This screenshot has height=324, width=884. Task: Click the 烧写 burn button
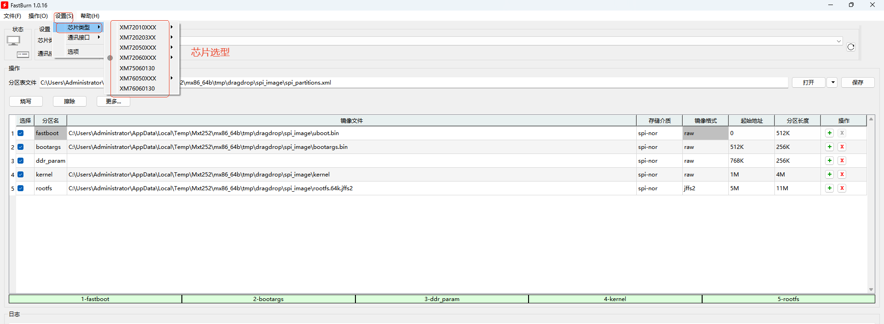coord(26,102)
